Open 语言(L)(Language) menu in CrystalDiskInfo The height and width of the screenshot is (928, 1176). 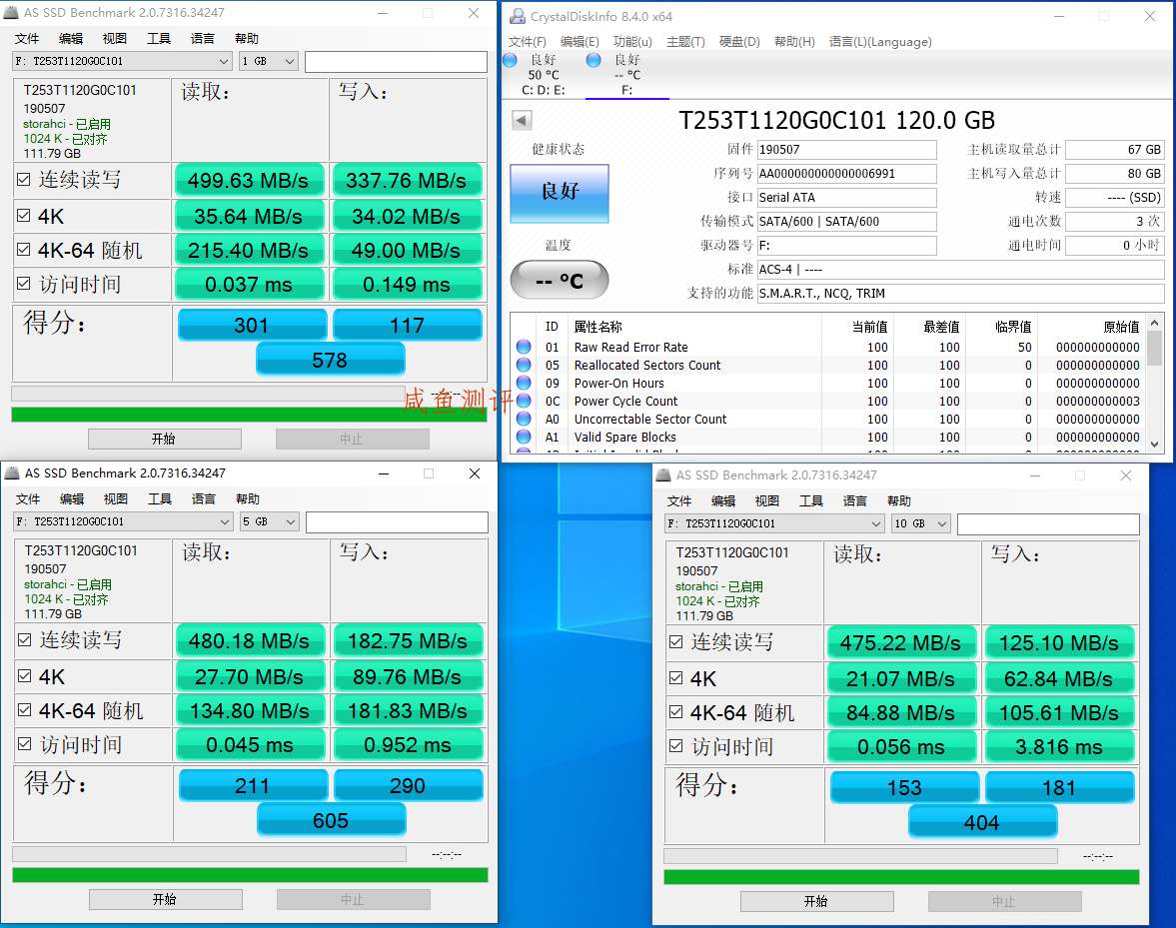880,42
